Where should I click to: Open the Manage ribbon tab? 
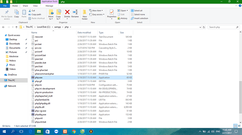tap(49, 6)
